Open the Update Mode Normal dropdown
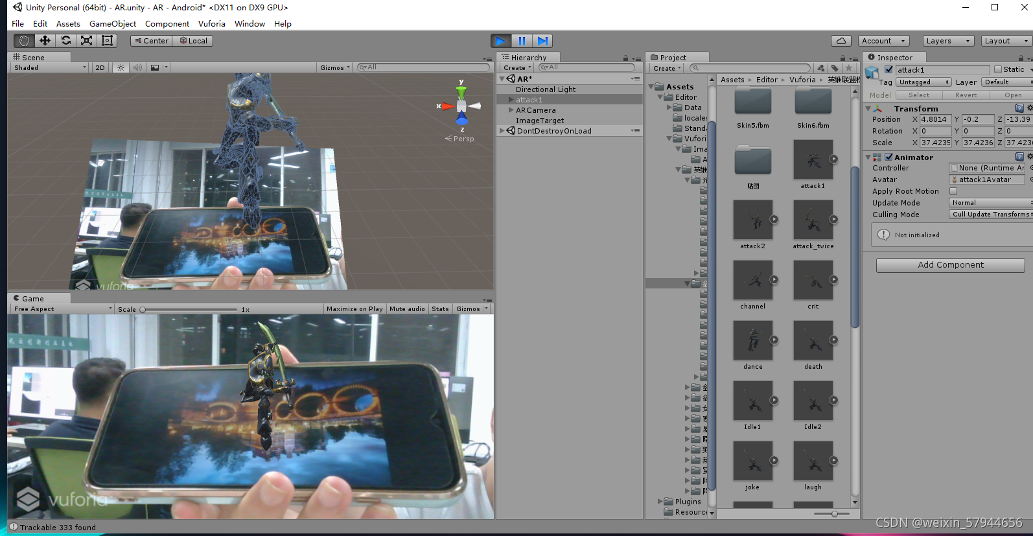 pos(991,203)
